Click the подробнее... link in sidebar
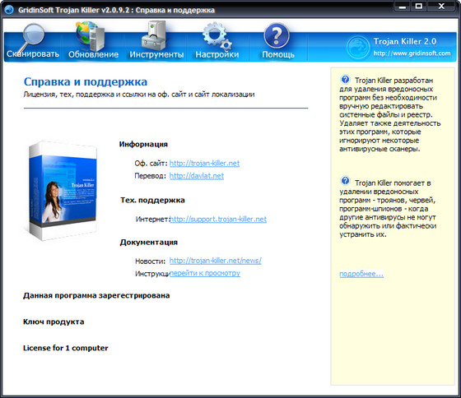 click(361, 274)
